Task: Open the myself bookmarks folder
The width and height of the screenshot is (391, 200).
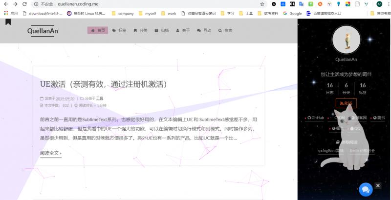Action: (x=148, y=14)
